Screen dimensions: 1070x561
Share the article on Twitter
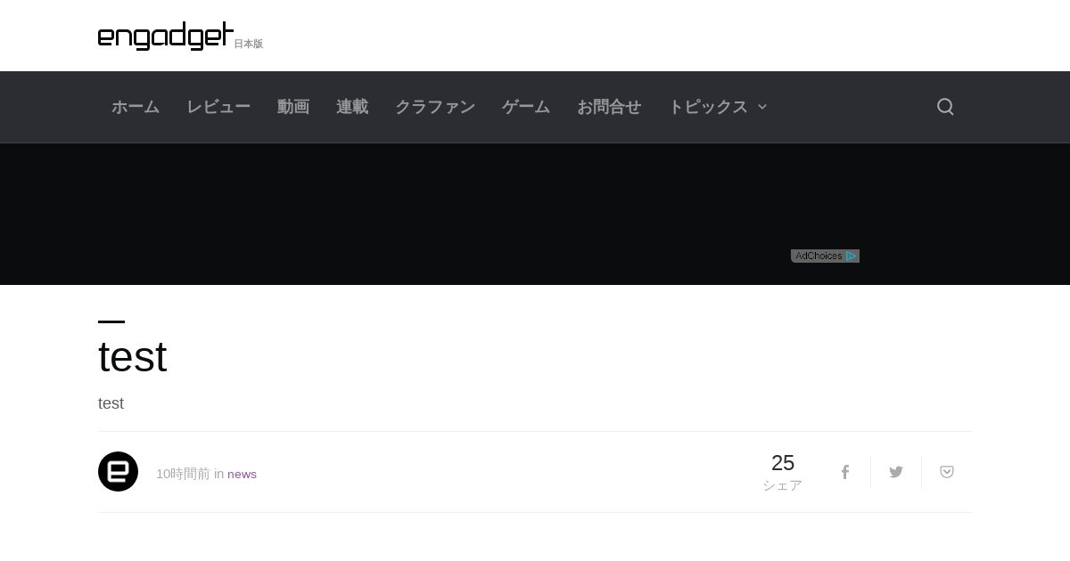click(896, 472)
